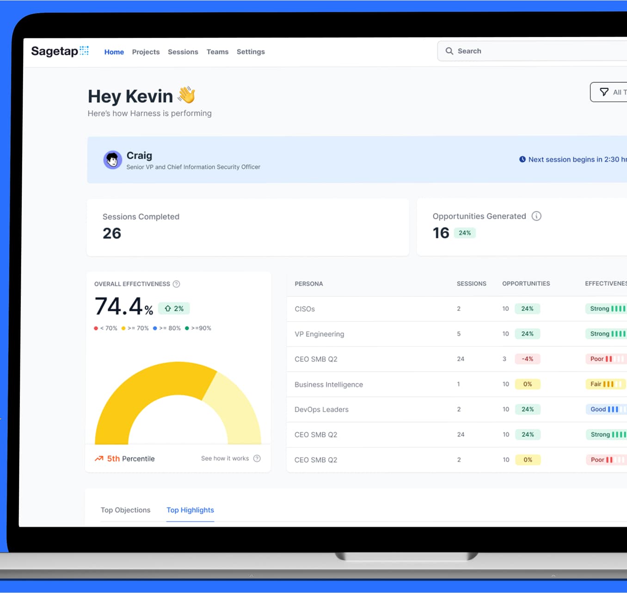
Task: Click the Good effectiveness badge for DevOps Leaders
Action: coord(606,409)
